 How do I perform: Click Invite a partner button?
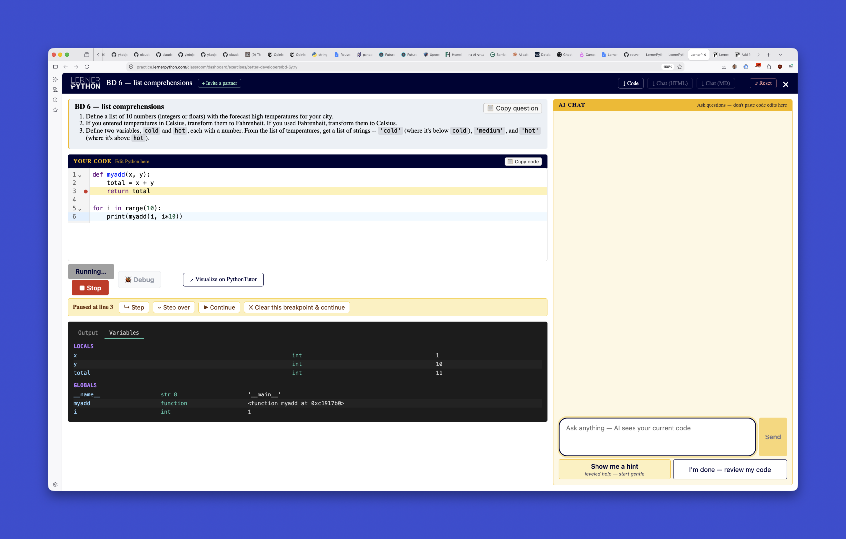coord(219,83)
